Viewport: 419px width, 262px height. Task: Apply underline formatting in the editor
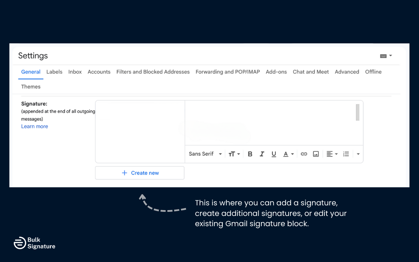(x=274, y=154)
